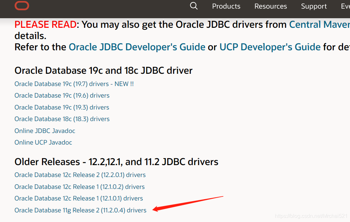Click the Older Releases JDBC drivers heading
The width and height of the screenshot is (350, 222).
click(x=116, y=162)
